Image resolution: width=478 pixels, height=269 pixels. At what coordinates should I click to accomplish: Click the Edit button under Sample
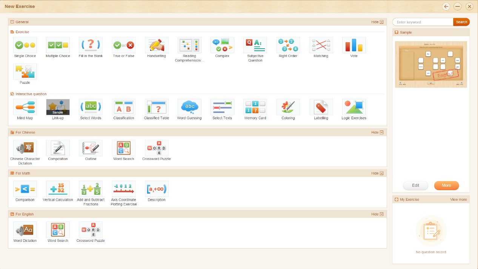click(x=416, y=185)
